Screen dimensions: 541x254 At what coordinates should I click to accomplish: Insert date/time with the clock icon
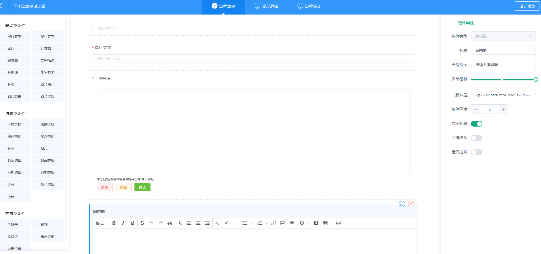[302, 223]
